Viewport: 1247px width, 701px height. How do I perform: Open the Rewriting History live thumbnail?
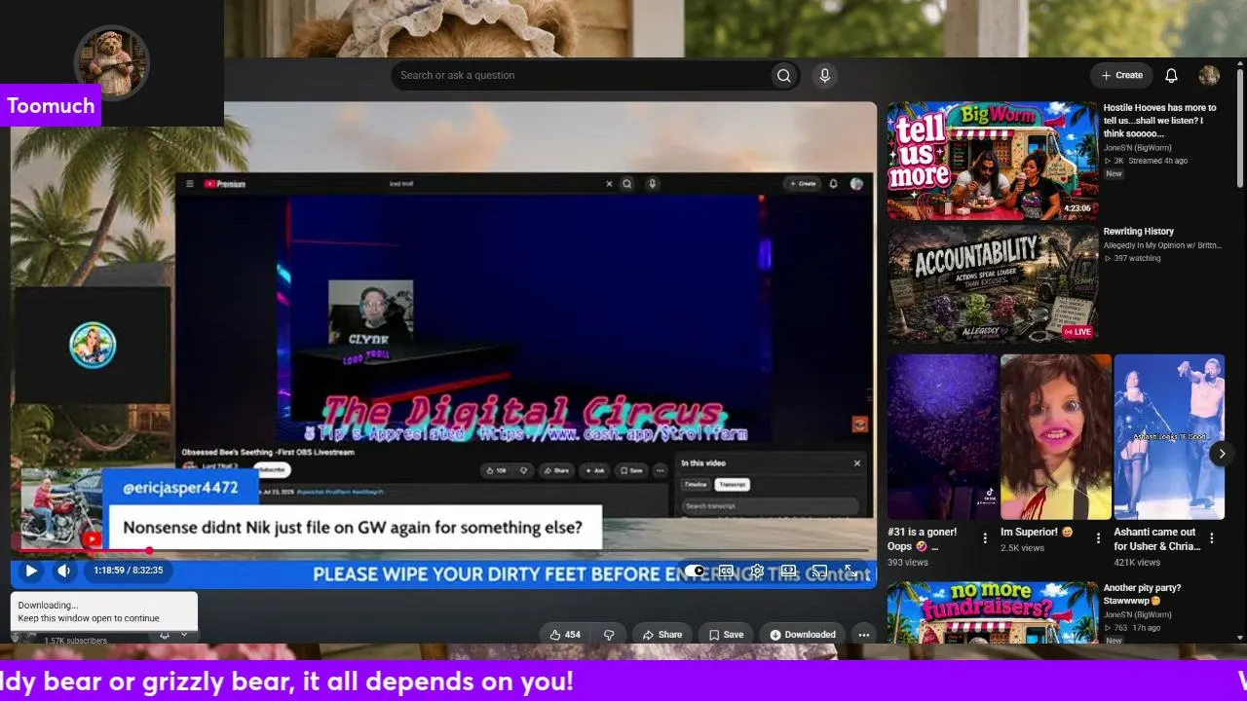pyautogui.click(x=992, y=285)
